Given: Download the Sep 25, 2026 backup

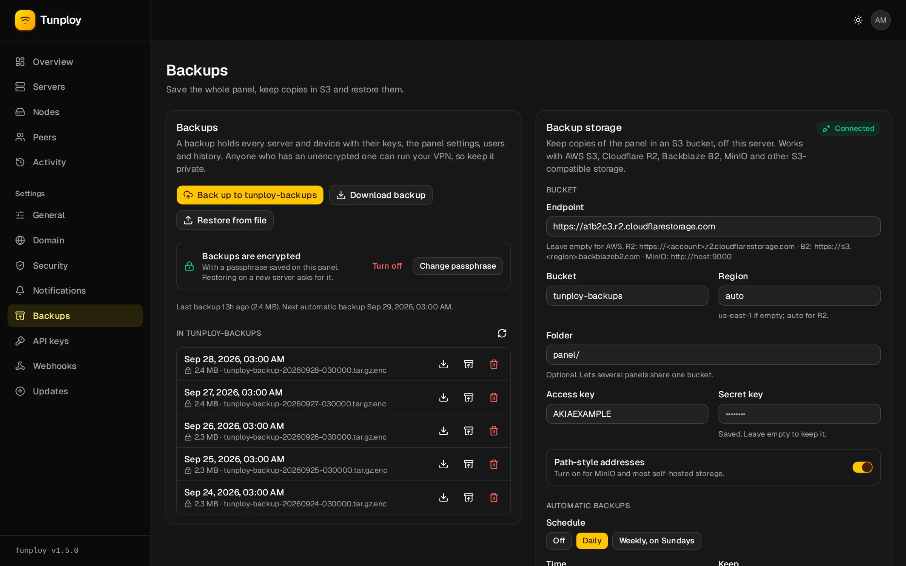Looking at the screenshot, I should click(444, 464).
